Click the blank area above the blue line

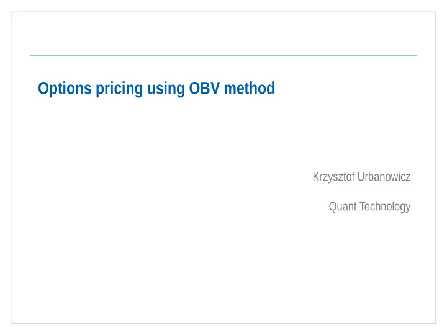(x=223, y=33)
